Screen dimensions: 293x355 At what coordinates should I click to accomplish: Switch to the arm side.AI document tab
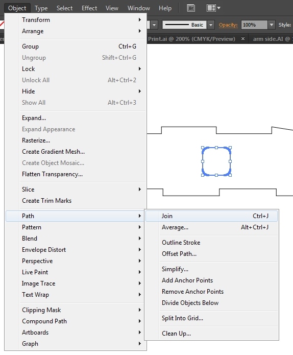[272, 39]
